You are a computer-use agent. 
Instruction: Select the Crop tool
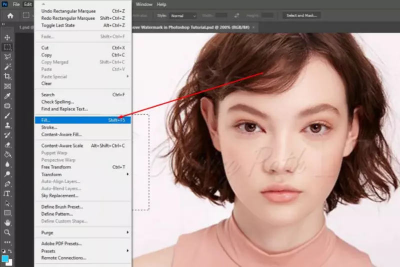[x=7, y=77]
